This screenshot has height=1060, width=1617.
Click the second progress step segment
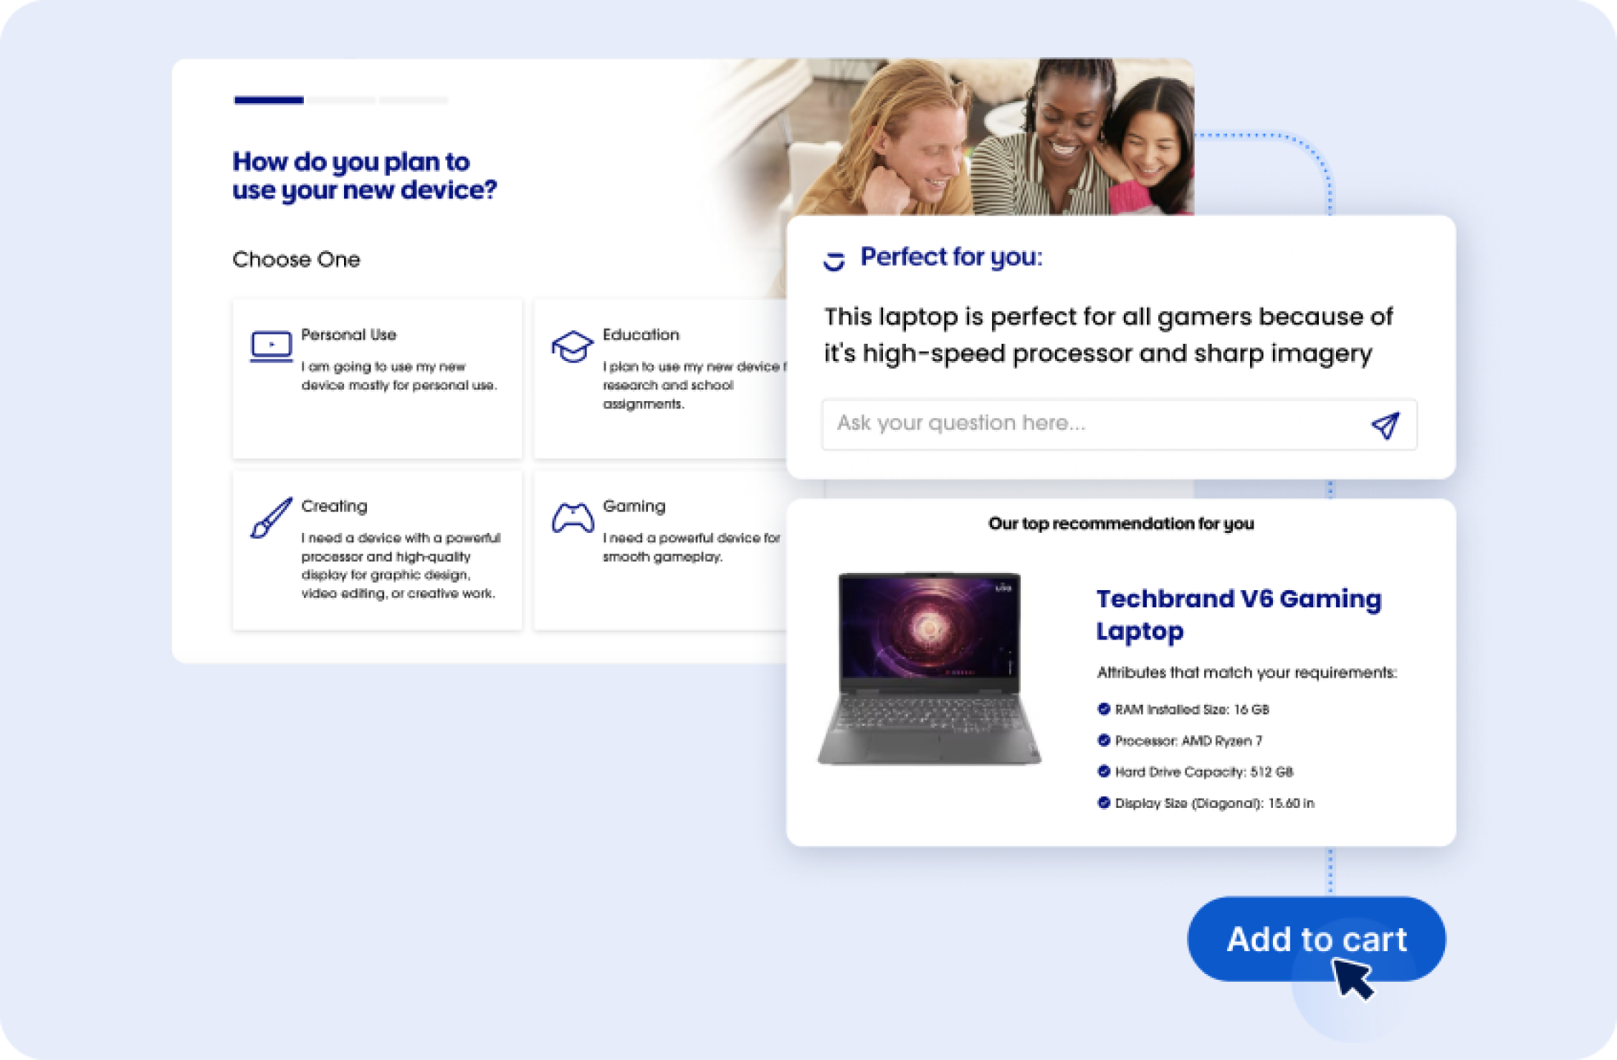coord(342,100)
